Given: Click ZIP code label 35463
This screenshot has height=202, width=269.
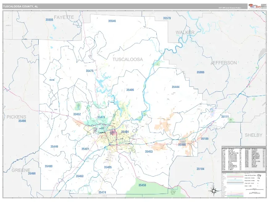Looking at the screenshot, I should [x=79, y=176].
